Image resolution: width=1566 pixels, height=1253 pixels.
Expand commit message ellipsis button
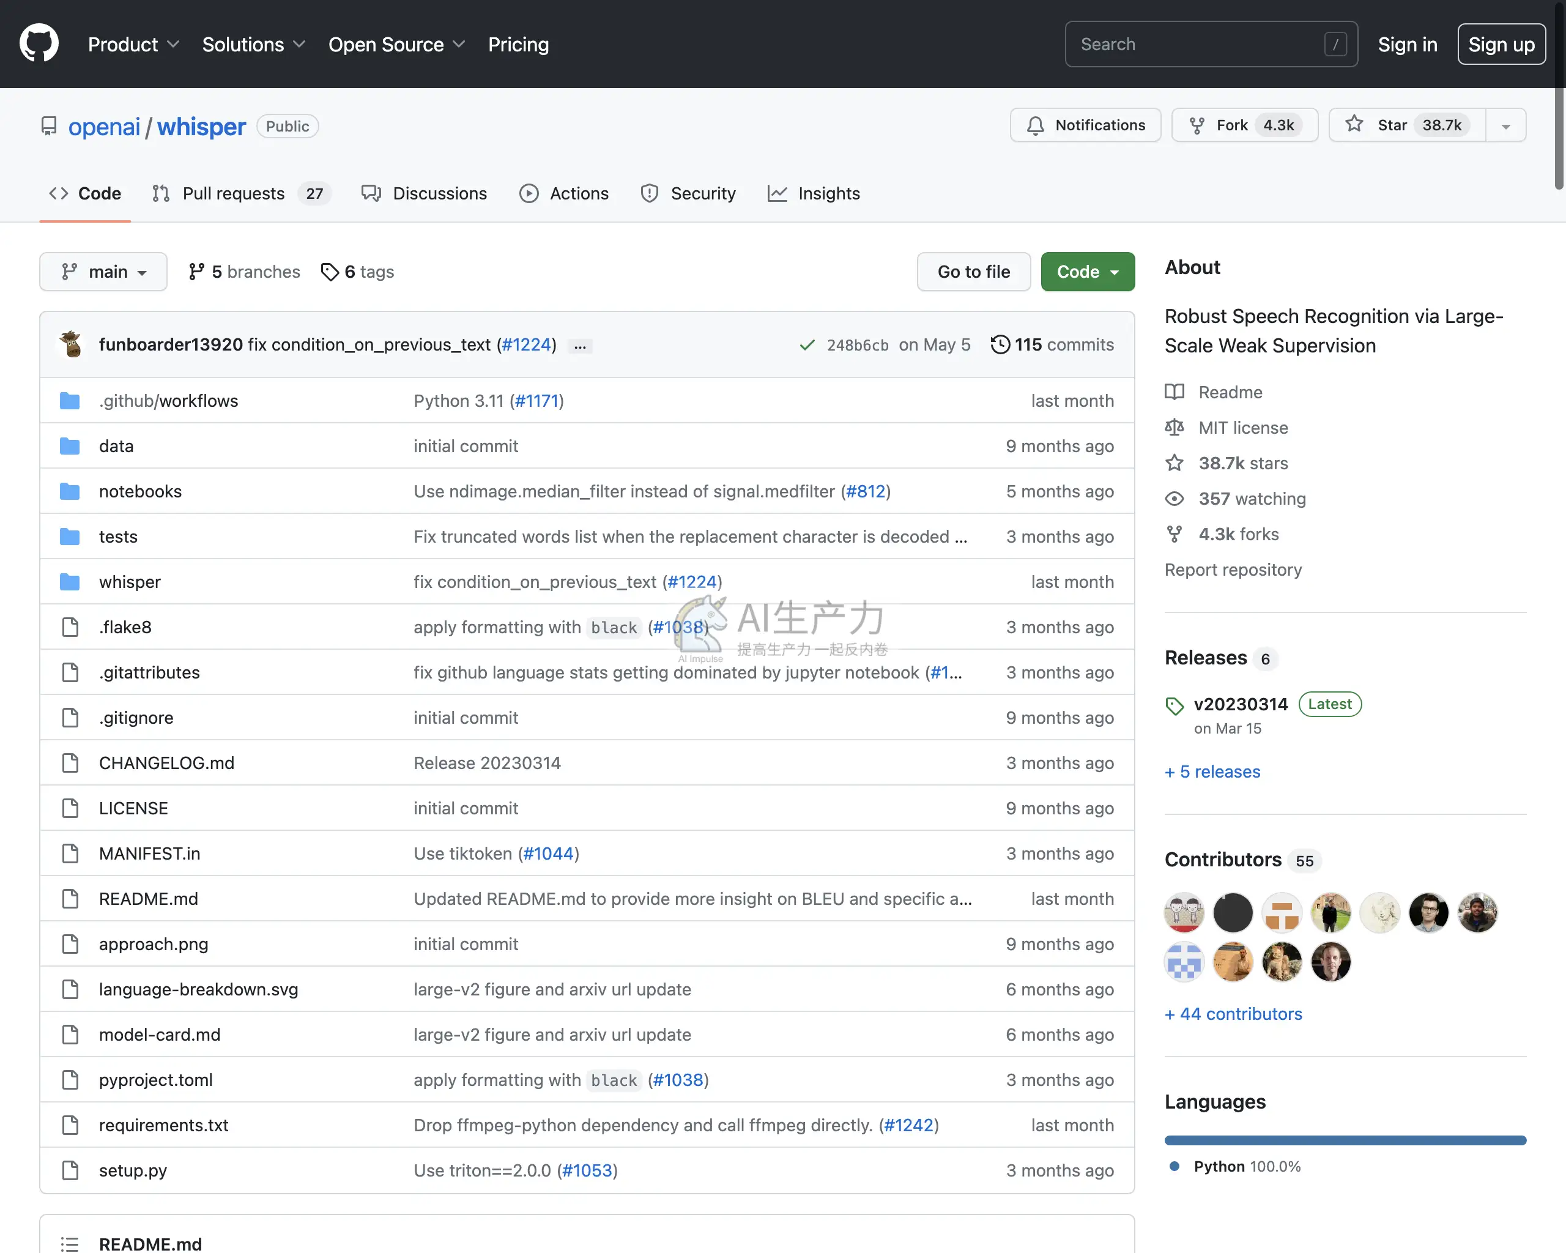pos(580,346)
